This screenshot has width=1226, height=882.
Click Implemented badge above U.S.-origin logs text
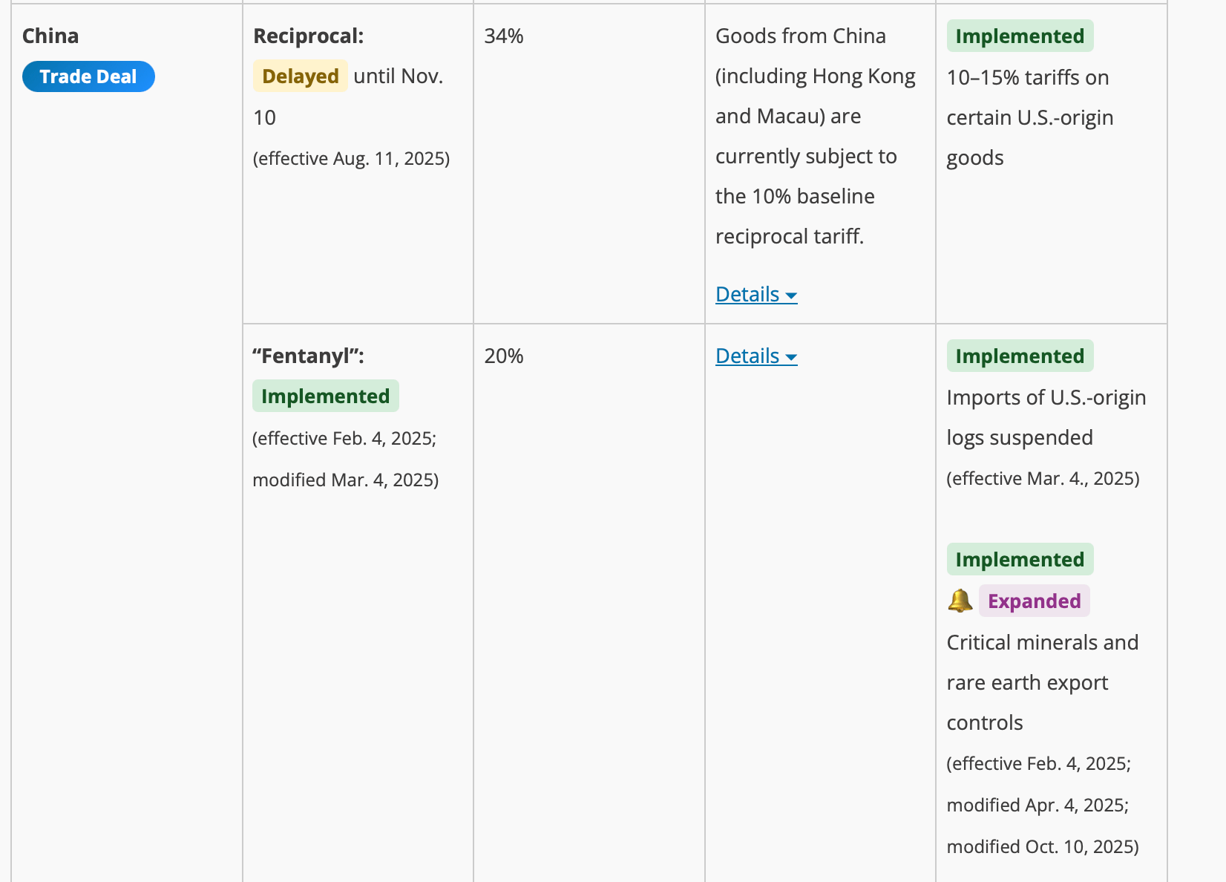tap(1019, 356)
